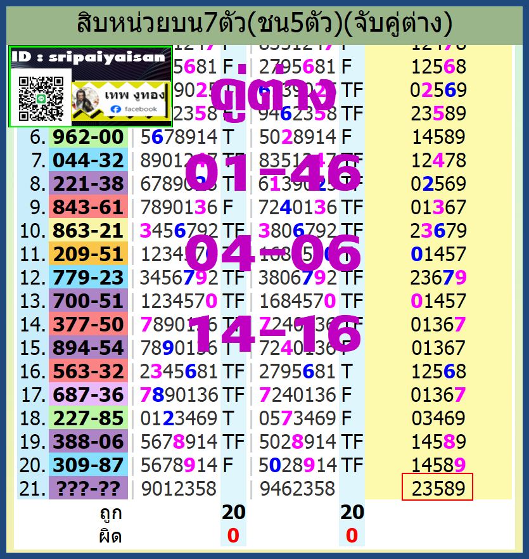This screenshot has width=529, height=559.
Task: Click the 227-85 green result cell
Action: [89, 418]
